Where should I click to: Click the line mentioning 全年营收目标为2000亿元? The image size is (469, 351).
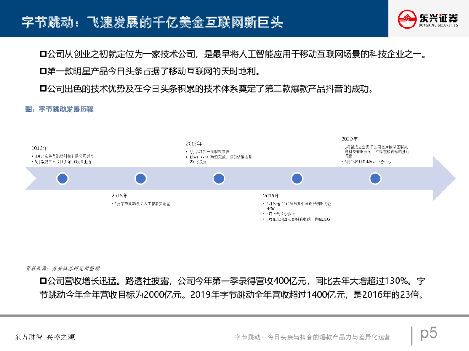(232, 295)
